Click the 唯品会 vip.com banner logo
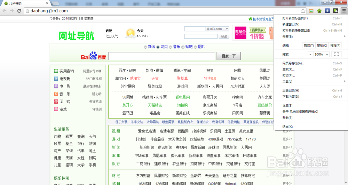This screenshot has height=185, width=348. coord(240,33)
